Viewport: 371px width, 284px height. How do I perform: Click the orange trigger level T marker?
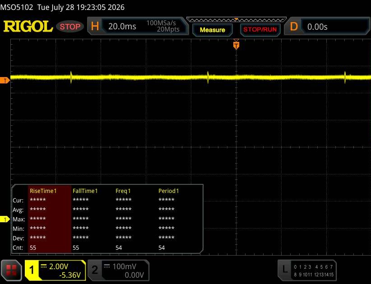point(5,80)
